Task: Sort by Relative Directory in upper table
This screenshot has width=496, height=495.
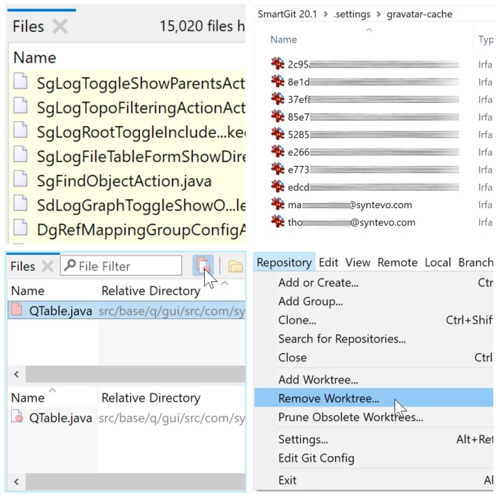Action: 151,291
